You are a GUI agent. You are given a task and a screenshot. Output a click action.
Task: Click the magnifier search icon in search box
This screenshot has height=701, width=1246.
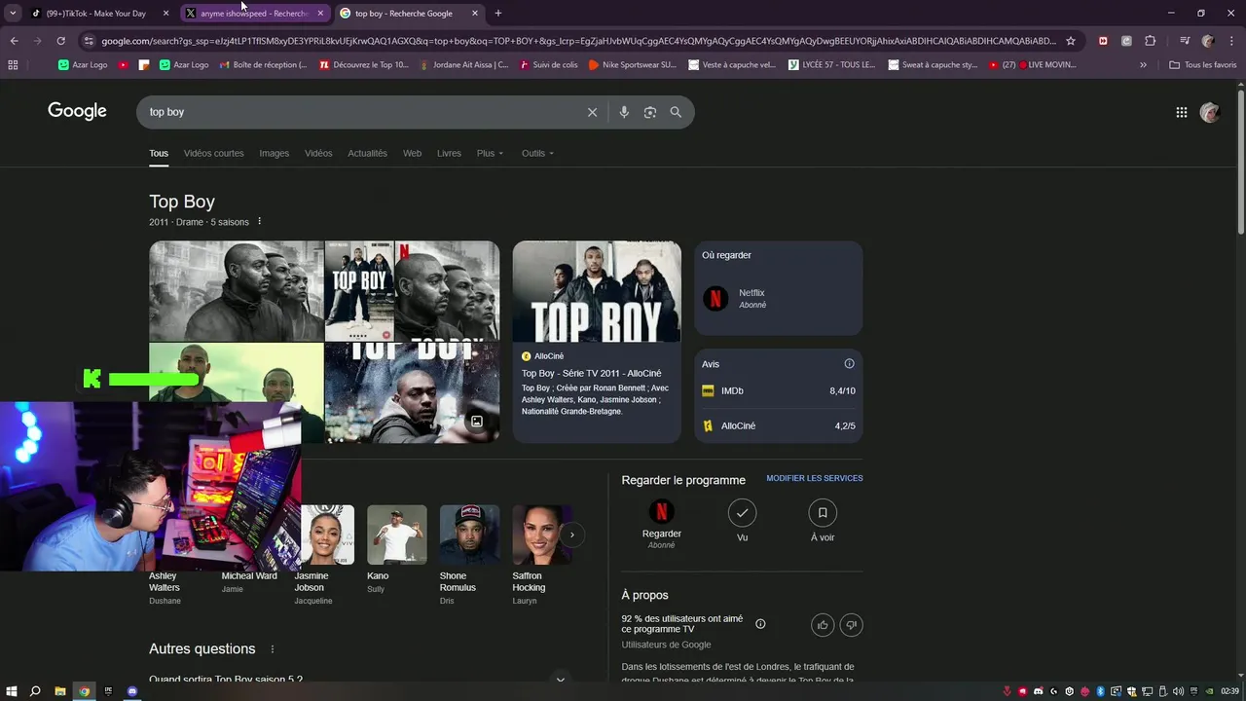[676, 112]
